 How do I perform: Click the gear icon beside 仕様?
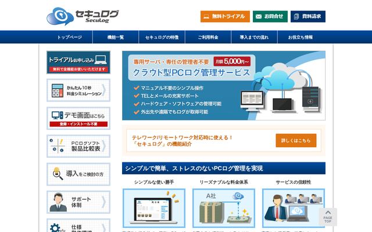click(55, 228)
